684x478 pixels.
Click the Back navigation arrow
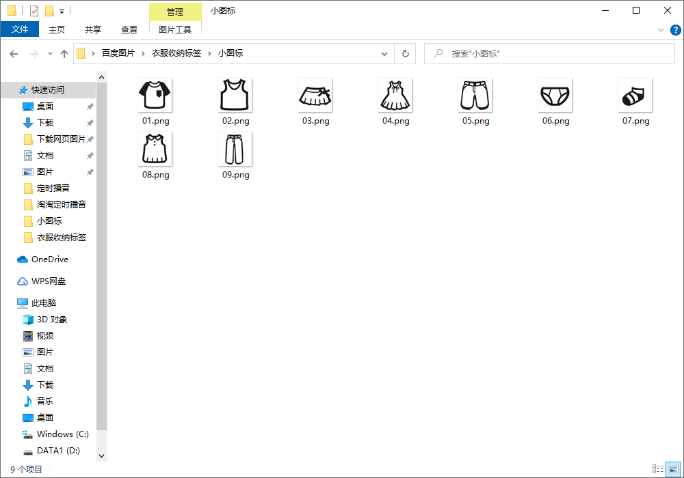(14, 53)
